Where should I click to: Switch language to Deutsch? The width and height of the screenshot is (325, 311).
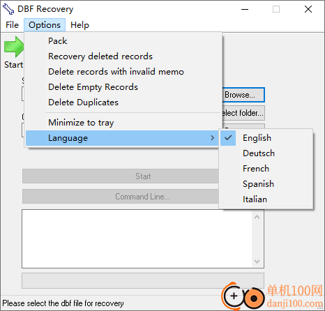[x=266, y=153]
